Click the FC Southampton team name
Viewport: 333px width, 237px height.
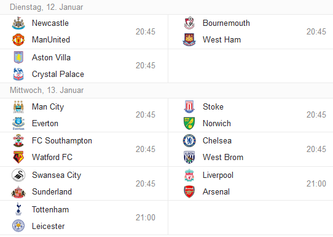coord(62,140)
